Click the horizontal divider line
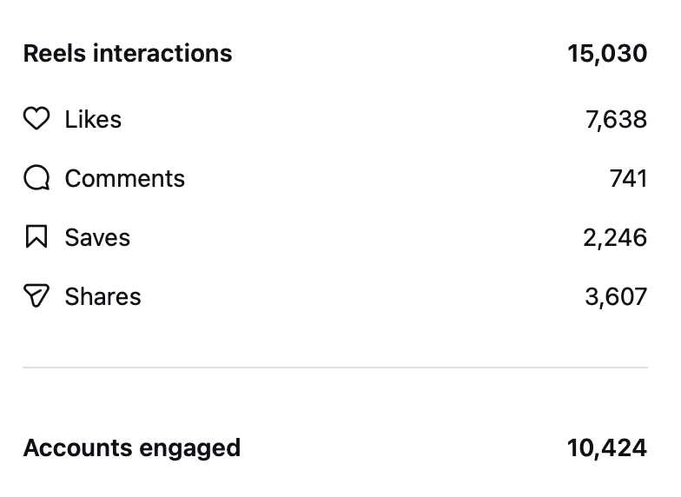This screenshot has height=497, width=681. point(334,368)
